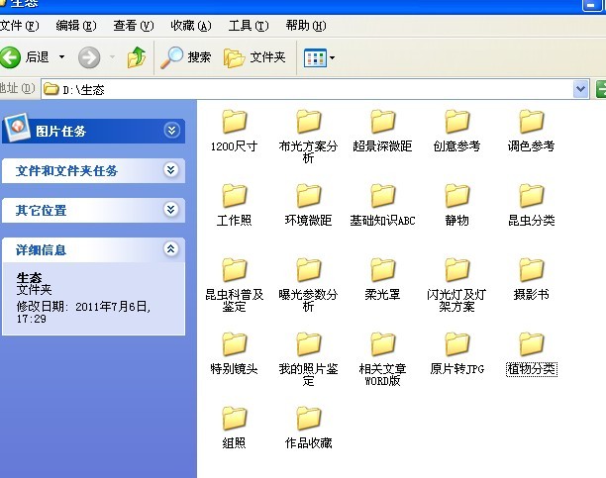This screenshot has width=606, height=478.
Task: Click the 植物分类 folder name label
Action: [532, 369]
